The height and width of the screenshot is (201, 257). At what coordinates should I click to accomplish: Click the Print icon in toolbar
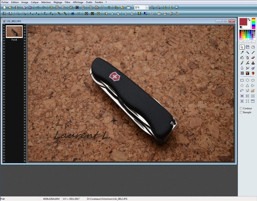pos(24,7)
